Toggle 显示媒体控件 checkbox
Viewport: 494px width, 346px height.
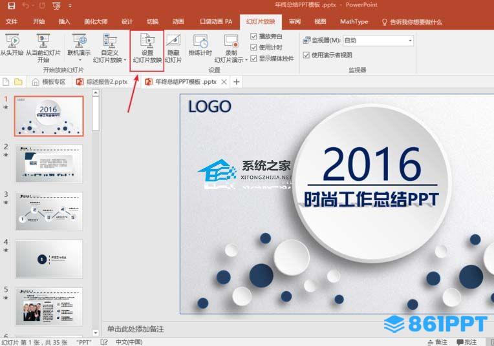[253, 59]
